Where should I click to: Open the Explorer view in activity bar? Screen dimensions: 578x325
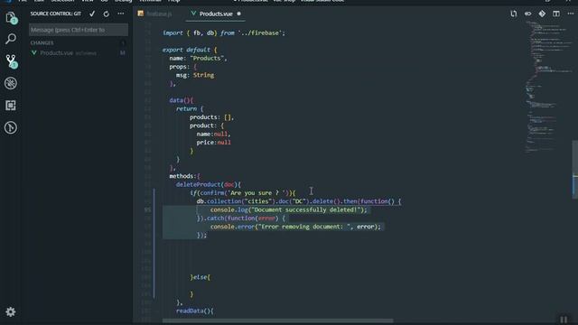pos(11,18)
